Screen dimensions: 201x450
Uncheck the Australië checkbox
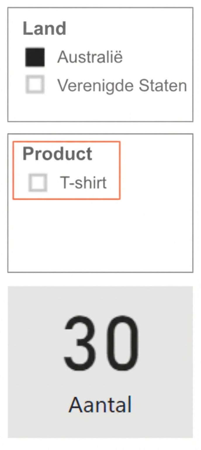35,57
